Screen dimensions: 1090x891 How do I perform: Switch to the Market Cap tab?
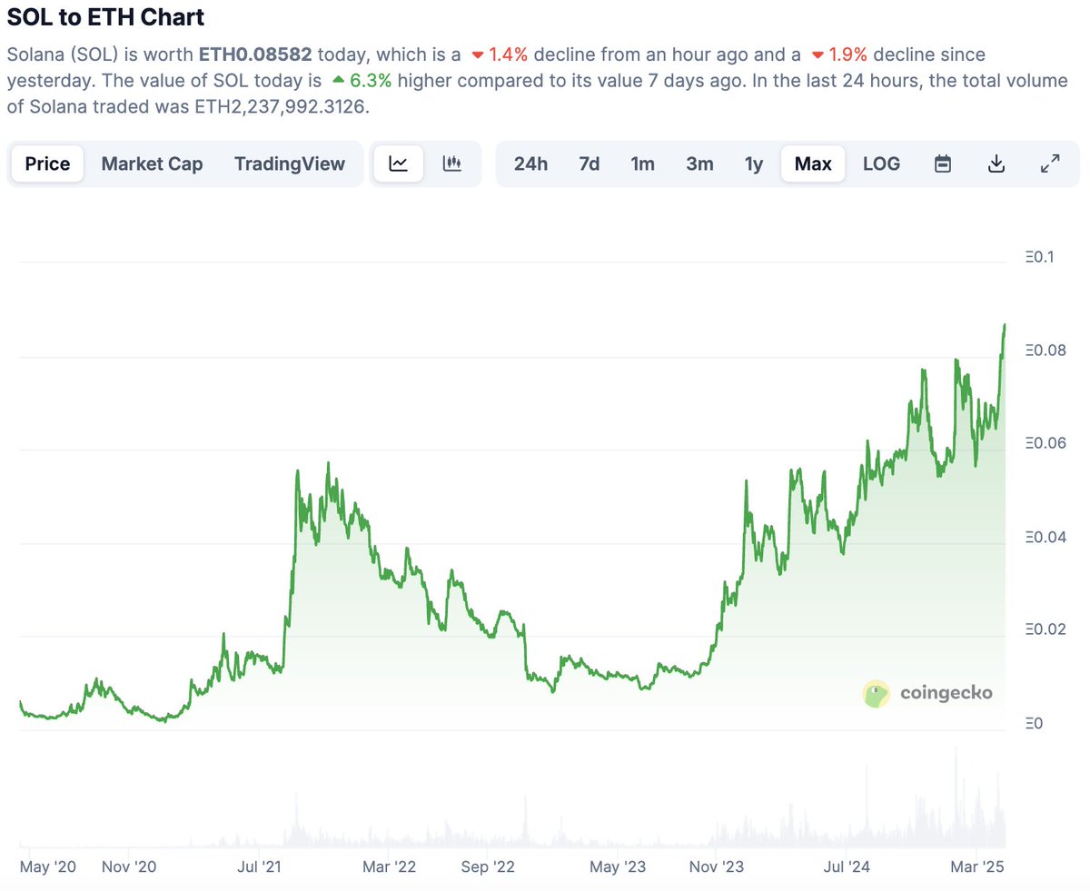click(152, 163)
